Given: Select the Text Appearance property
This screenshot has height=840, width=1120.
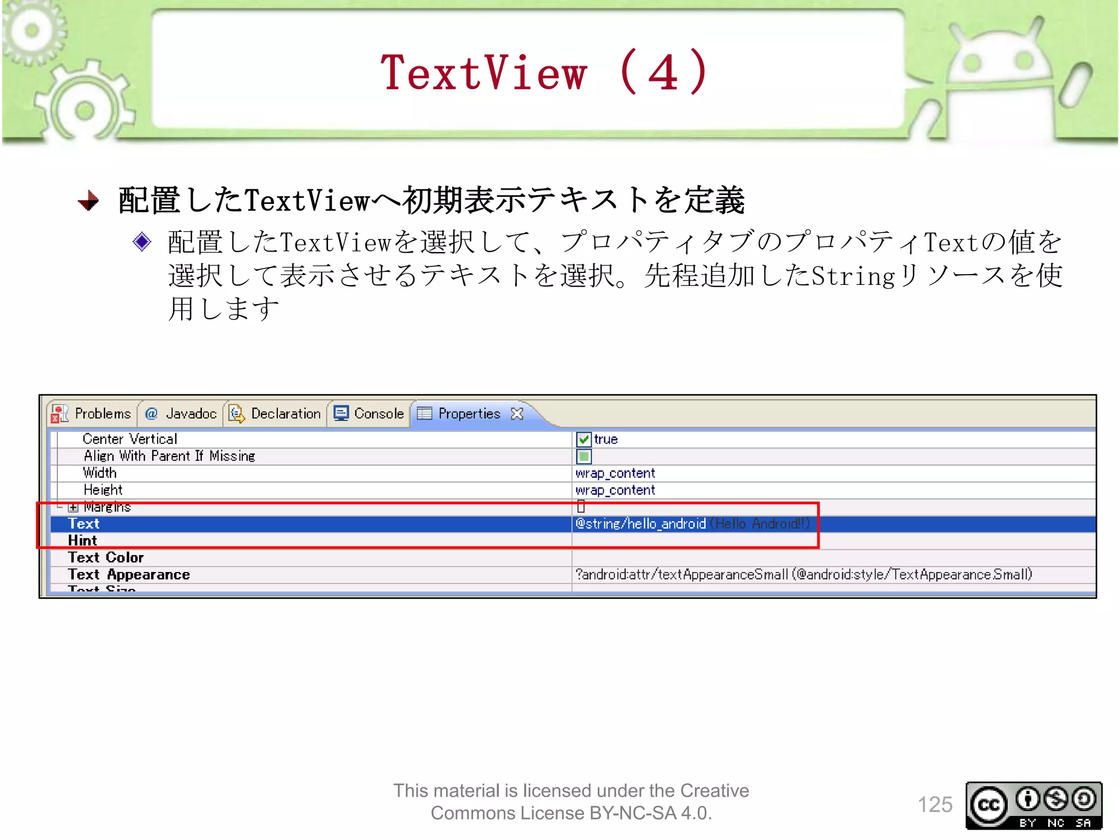Looking at the screenshot, I should [x=129, y=575].
